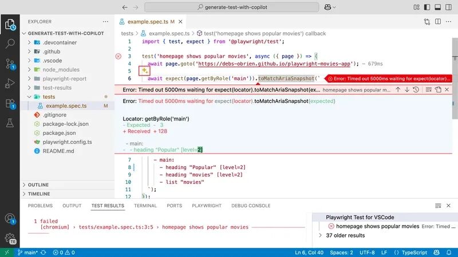The height and width of the screenshot is (257, 458).
Task: Toggle the primary side bar
Action: click(427, 7)
